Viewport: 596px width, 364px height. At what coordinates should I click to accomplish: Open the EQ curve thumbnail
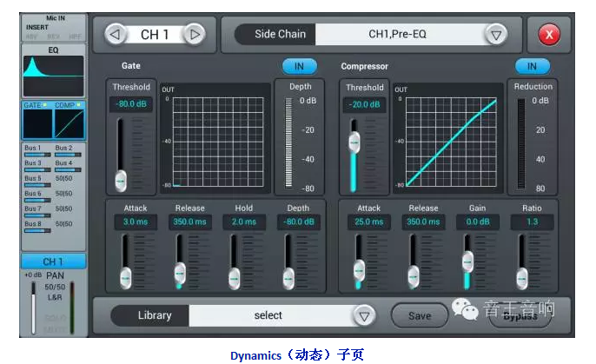(x=53, y=76)
